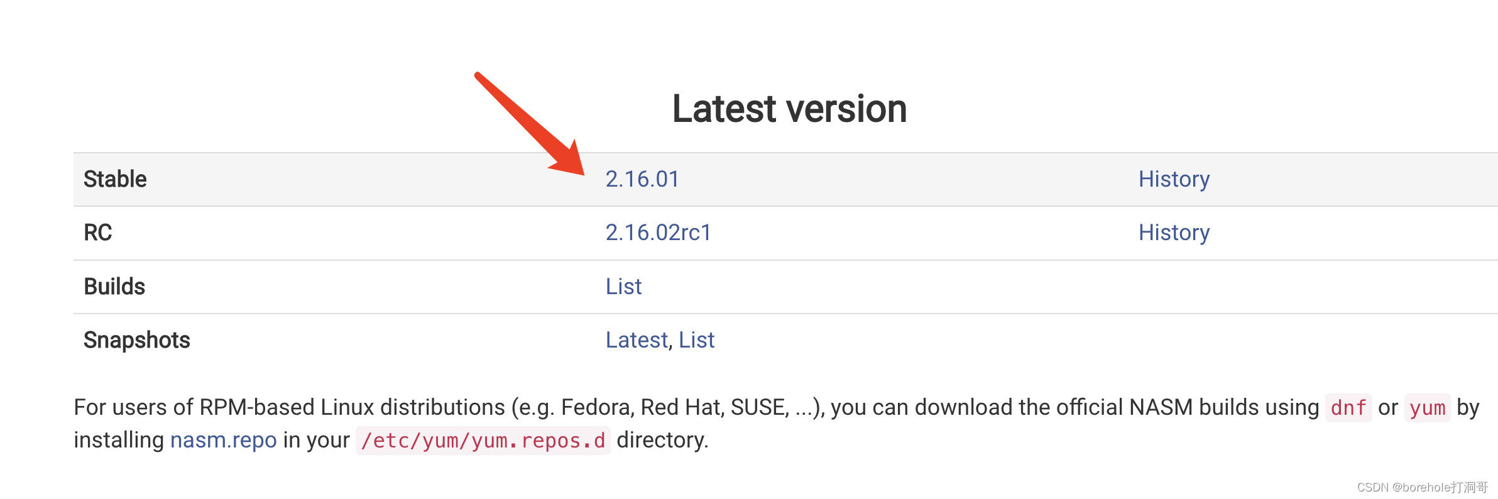Click the /etc/yum/yum.repos.d path
The image size is (1498, 499).
(483, 441)
